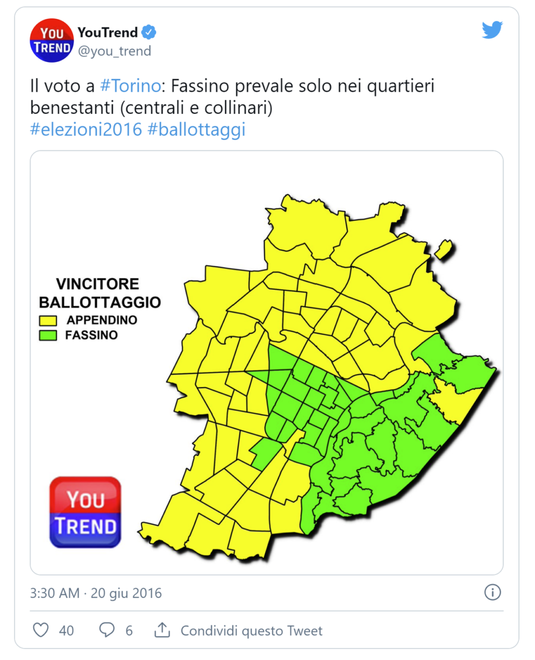This screenshot has height=660, width=535.
Task: Open replies via speech bubble icon
Action: point(107,630)
